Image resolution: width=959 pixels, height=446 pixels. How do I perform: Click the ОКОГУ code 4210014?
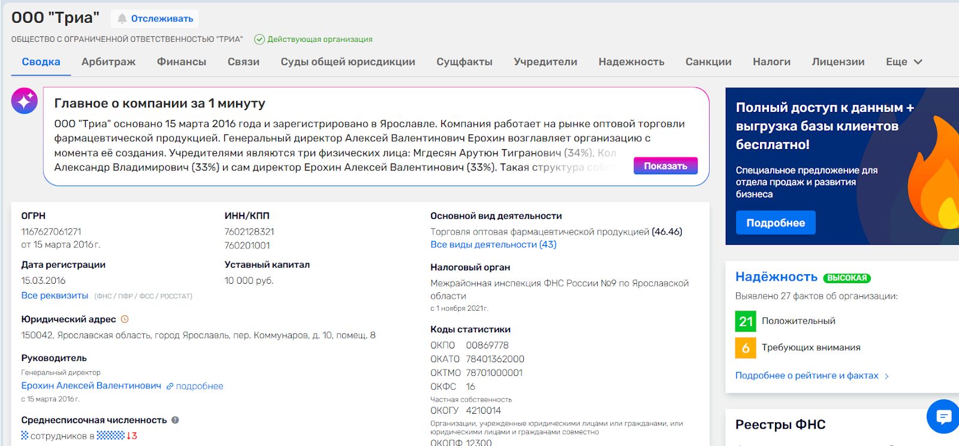[483, 411]
